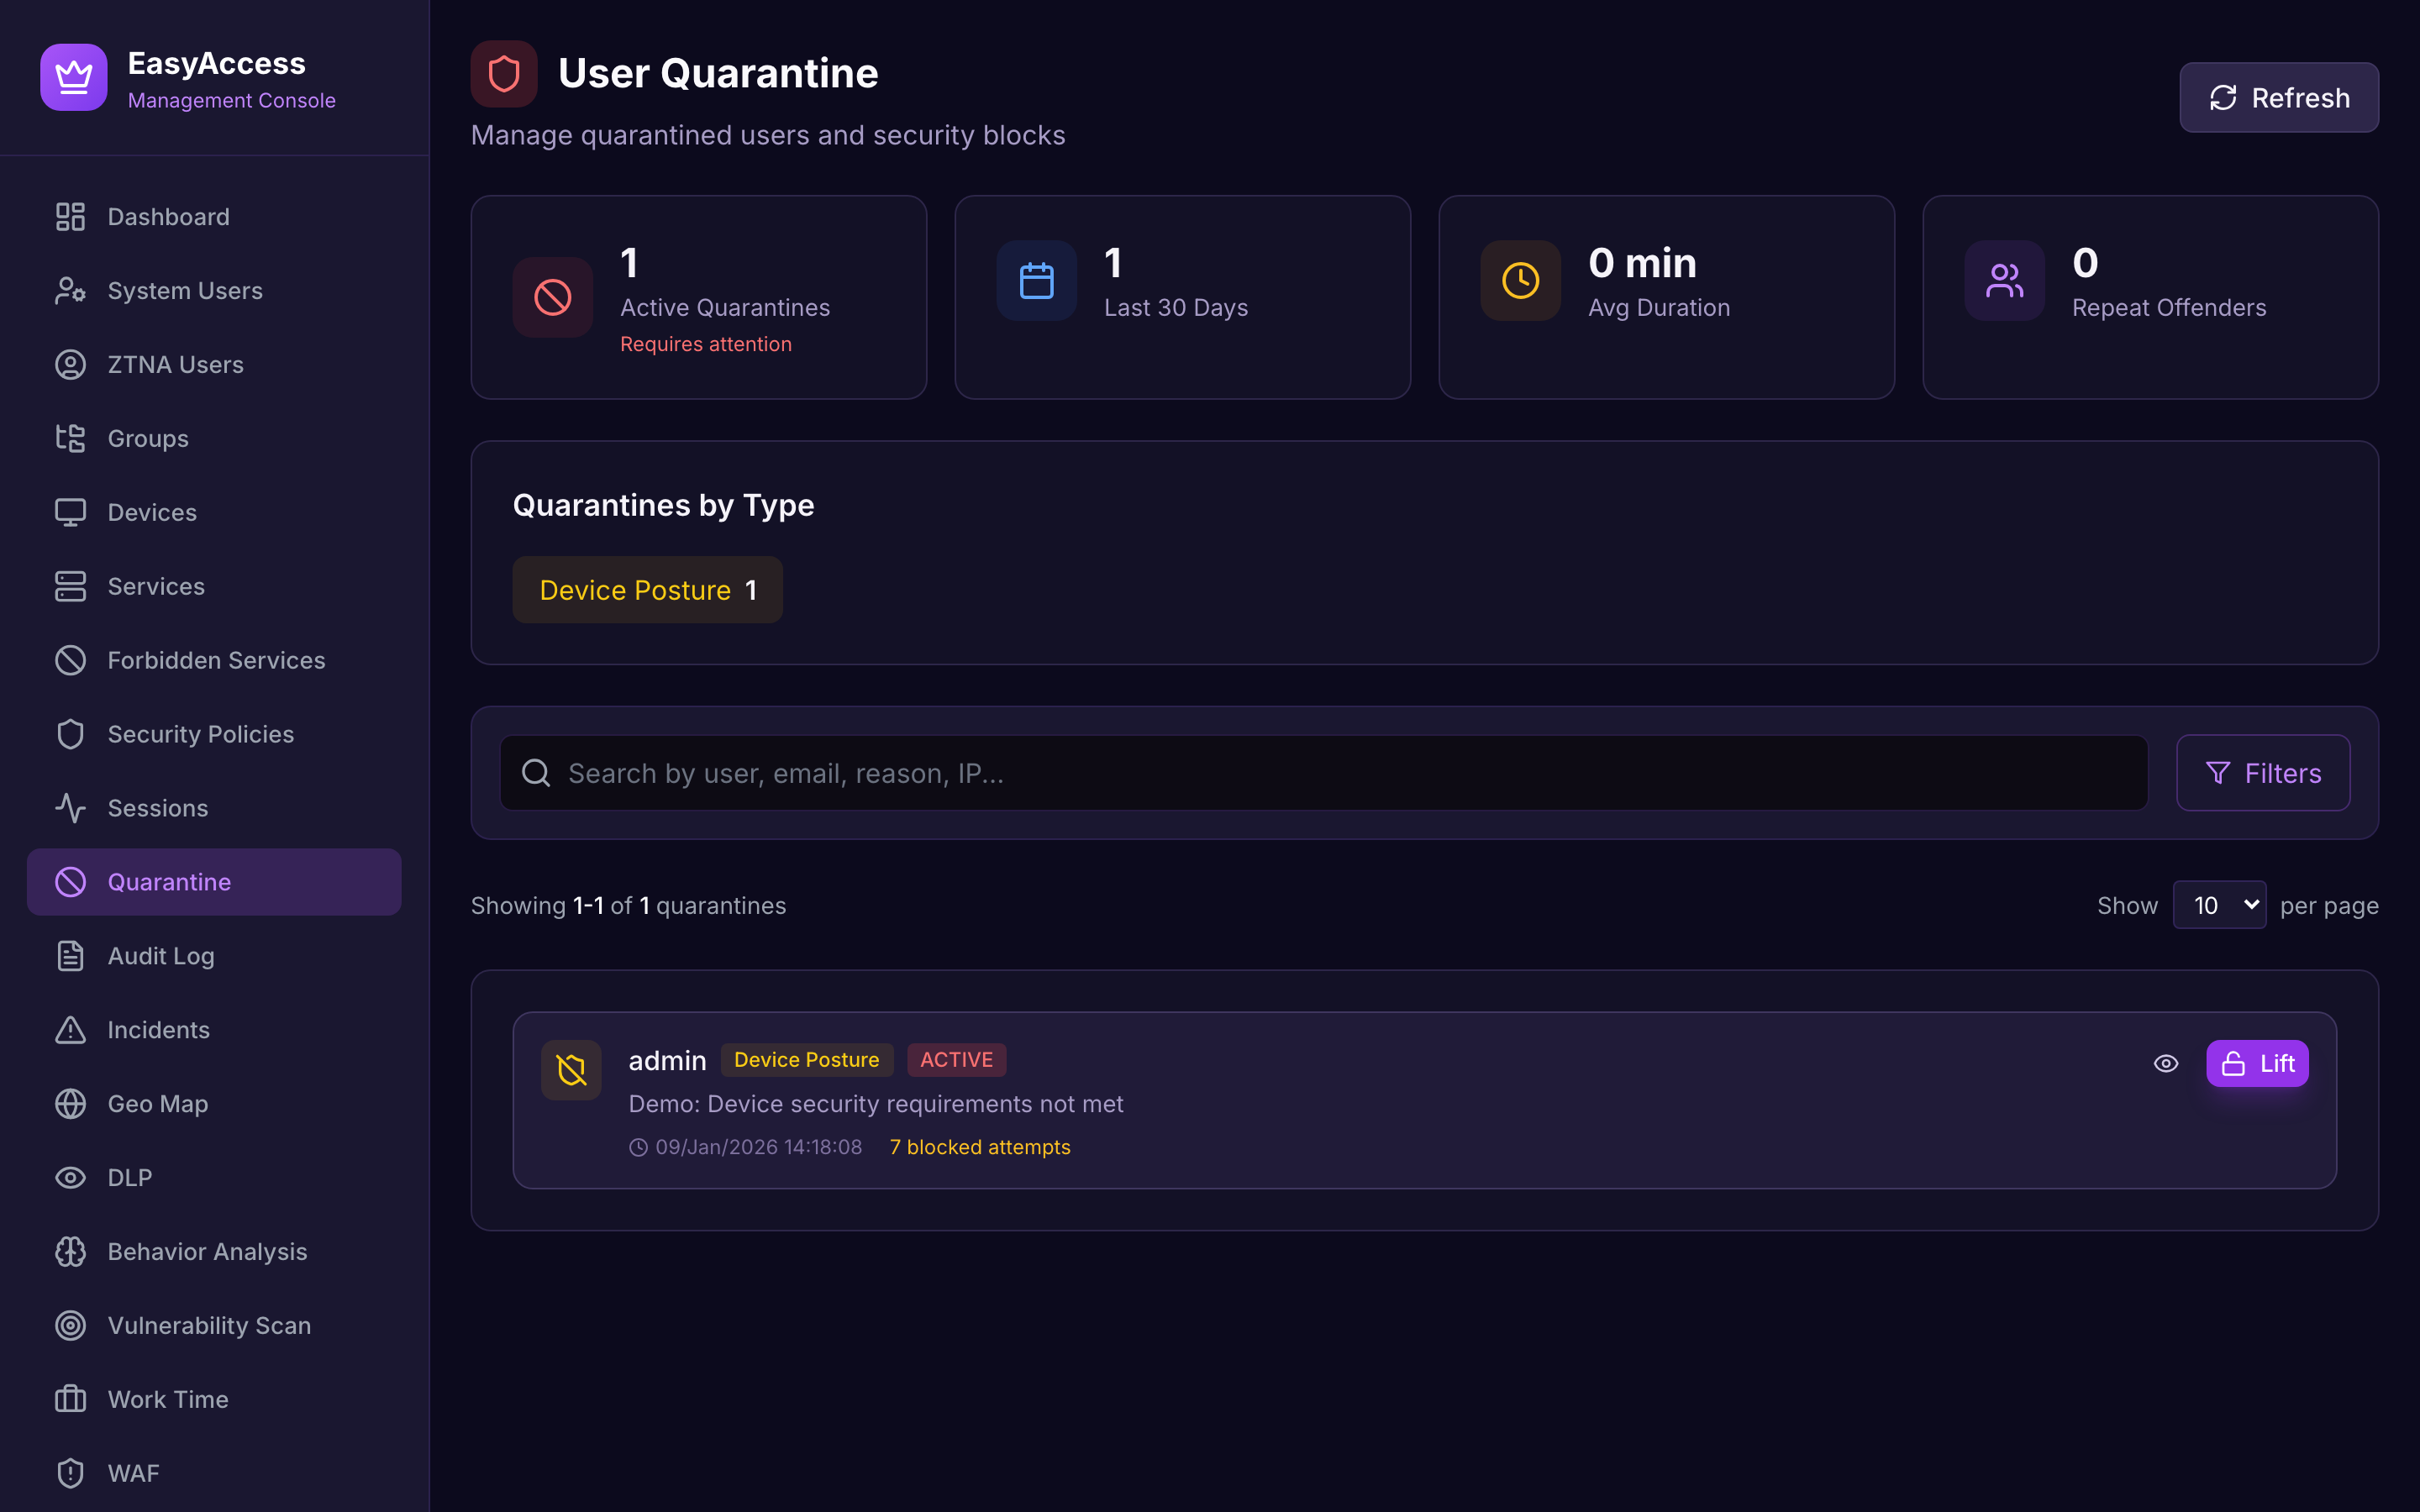Click the Dashboard grid icon in sidebar
The image size is (2420, 1512).
pos(70,217)
